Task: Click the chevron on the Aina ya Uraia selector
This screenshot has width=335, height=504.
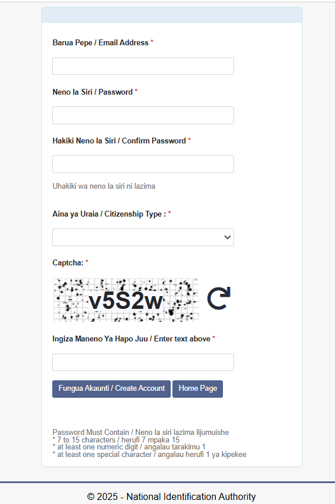Action: click(x=228, y=237)
